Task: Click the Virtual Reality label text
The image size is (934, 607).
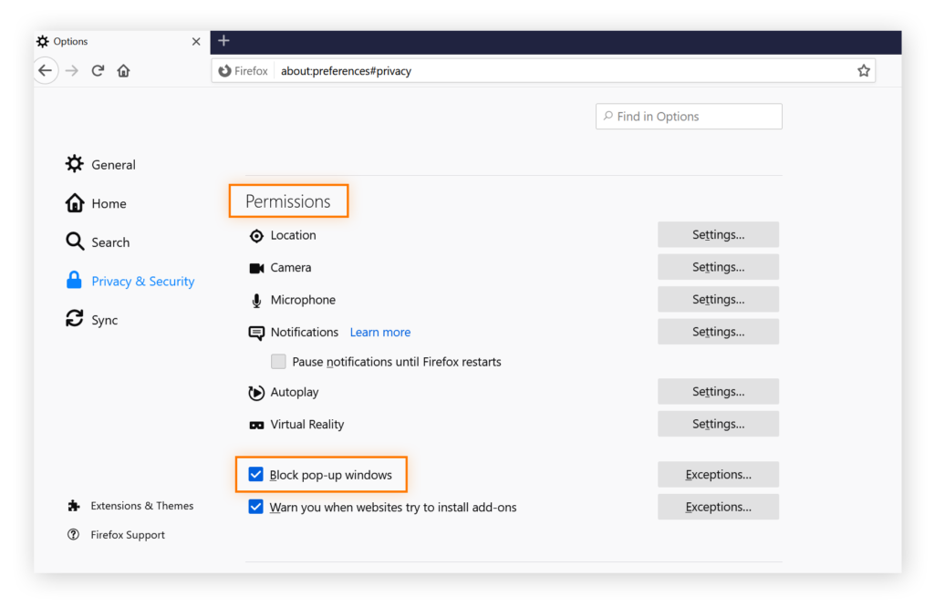Action: click(x=307, y=425)
